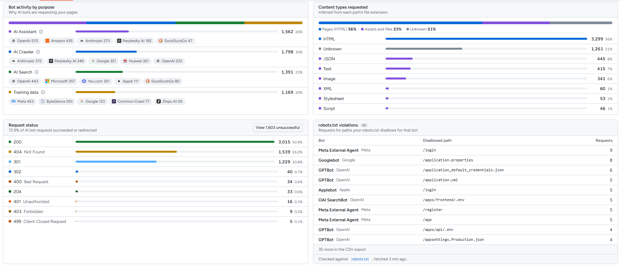This screenshot has width=620, height=265.
Task: Click the 30 more in the CSV export text
Action: pyautogui.click(x=342, y=250)
